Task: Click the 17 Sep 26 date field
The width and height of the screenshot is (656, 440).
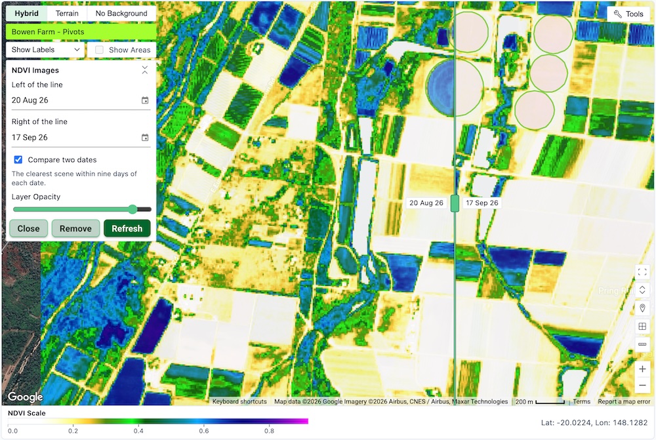Action: click(x=81, y=138)
